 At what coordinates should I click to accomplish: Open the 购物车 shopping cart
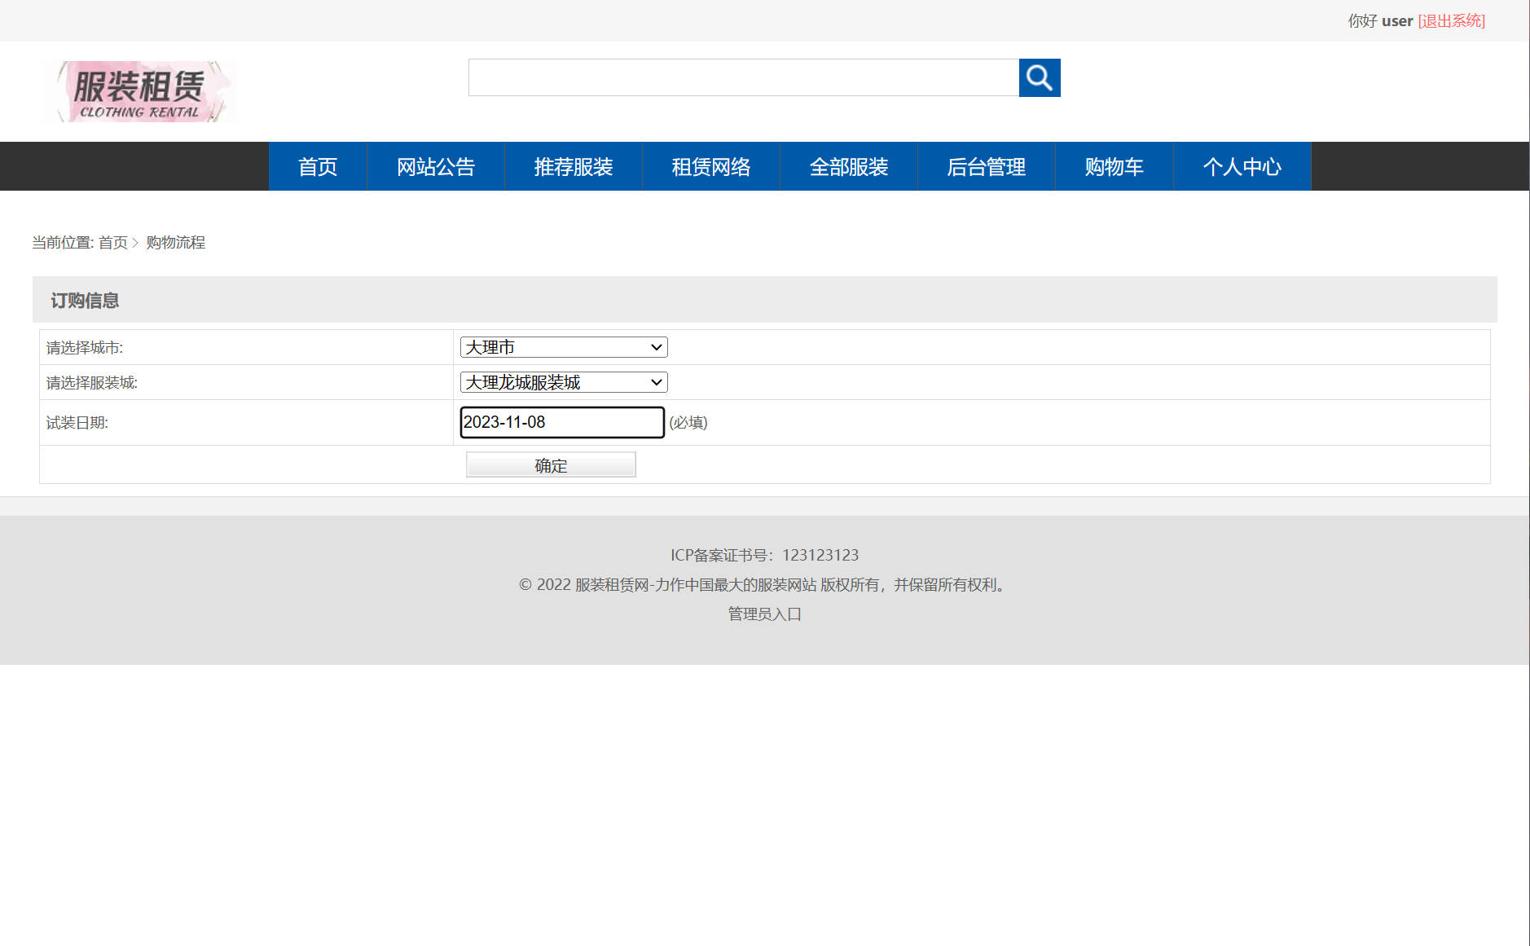[x=1113, y=166]
